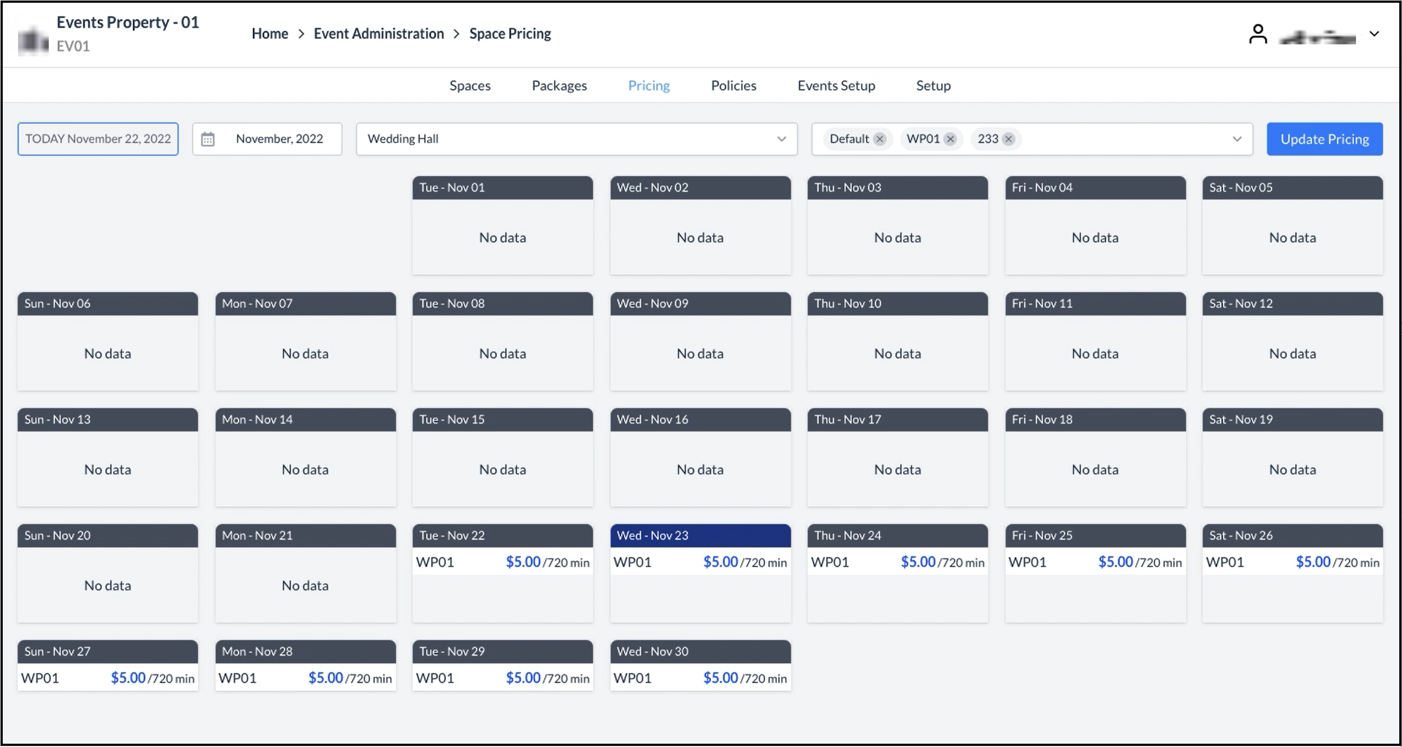Expand the pricing plans dropdown arrow
This screenshot has width=1402, height=747.
tap(1237, 139)
